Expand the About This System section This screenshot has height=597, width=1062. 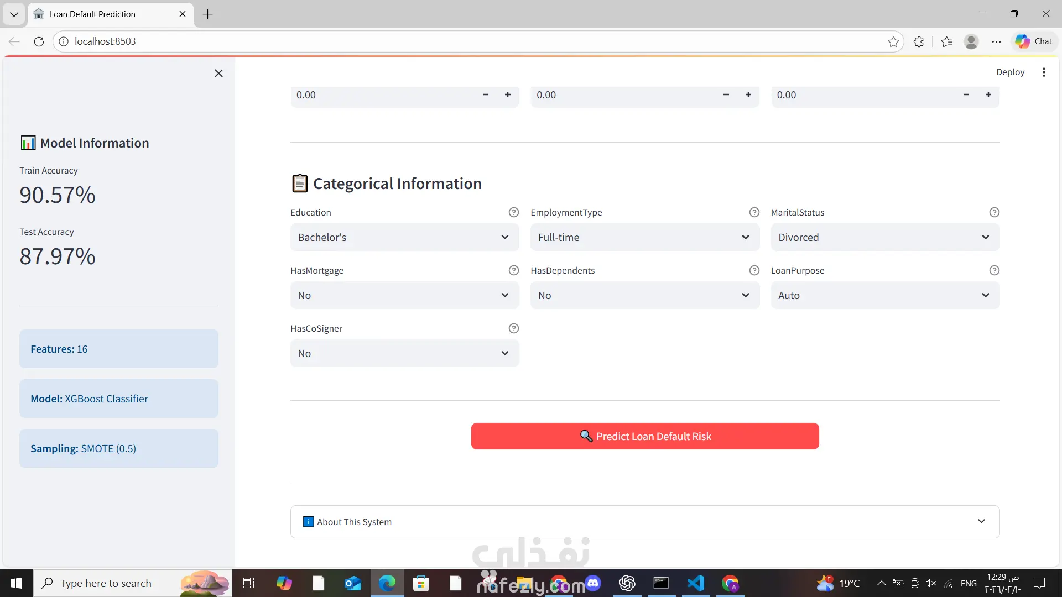[x=644, y=522]
